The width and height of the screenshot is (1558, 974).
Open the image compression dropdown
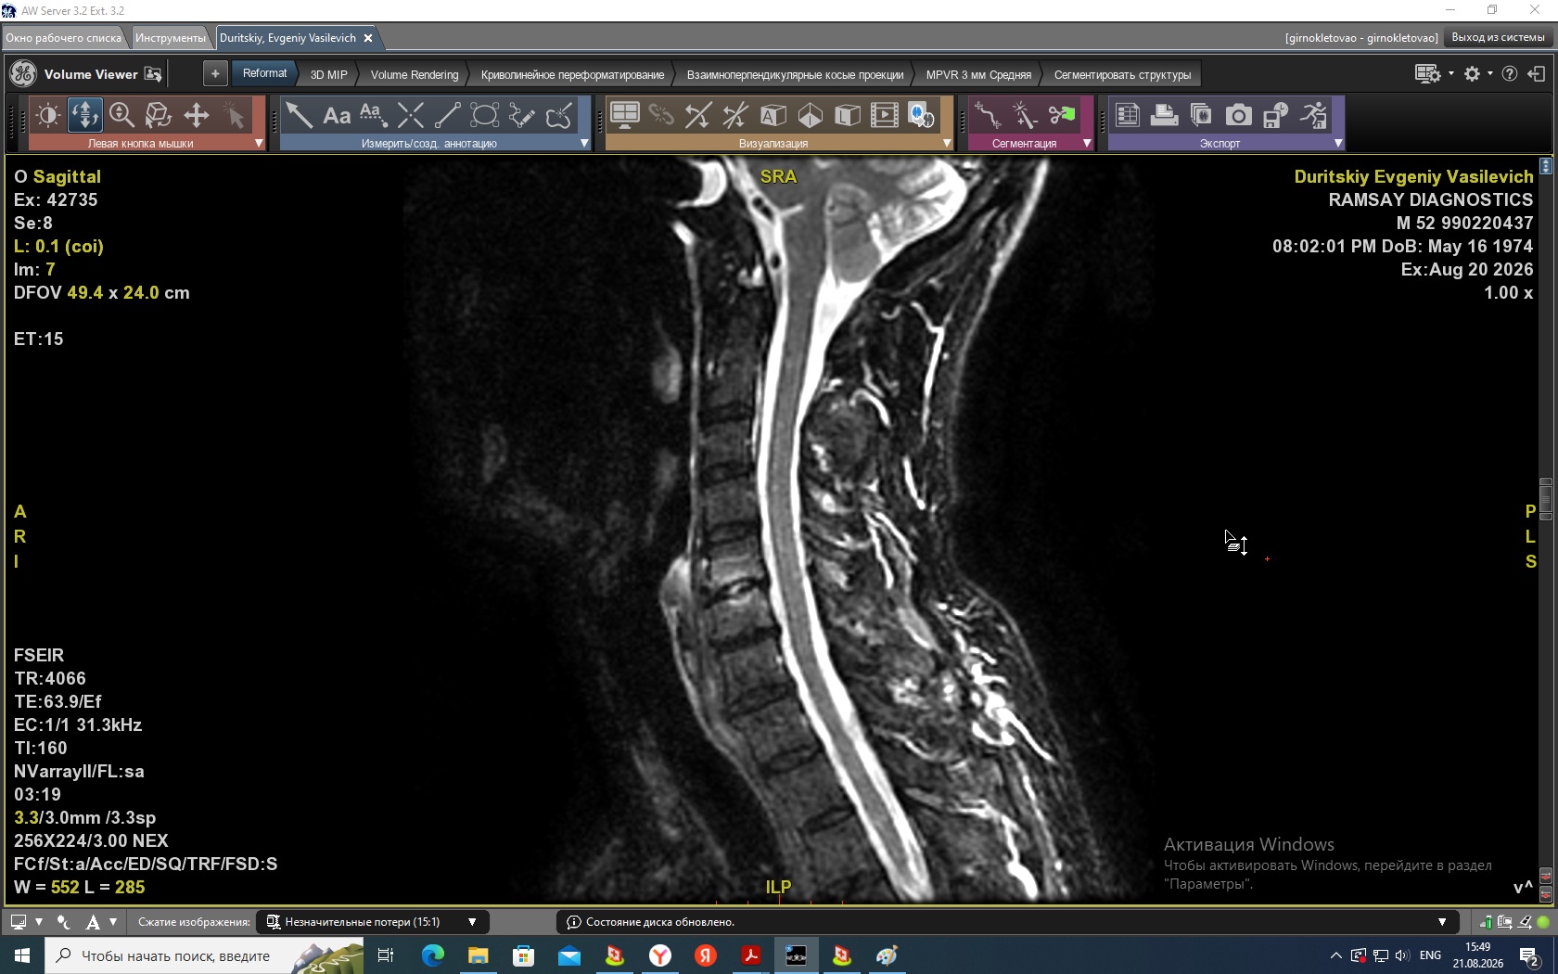(373, 922)
